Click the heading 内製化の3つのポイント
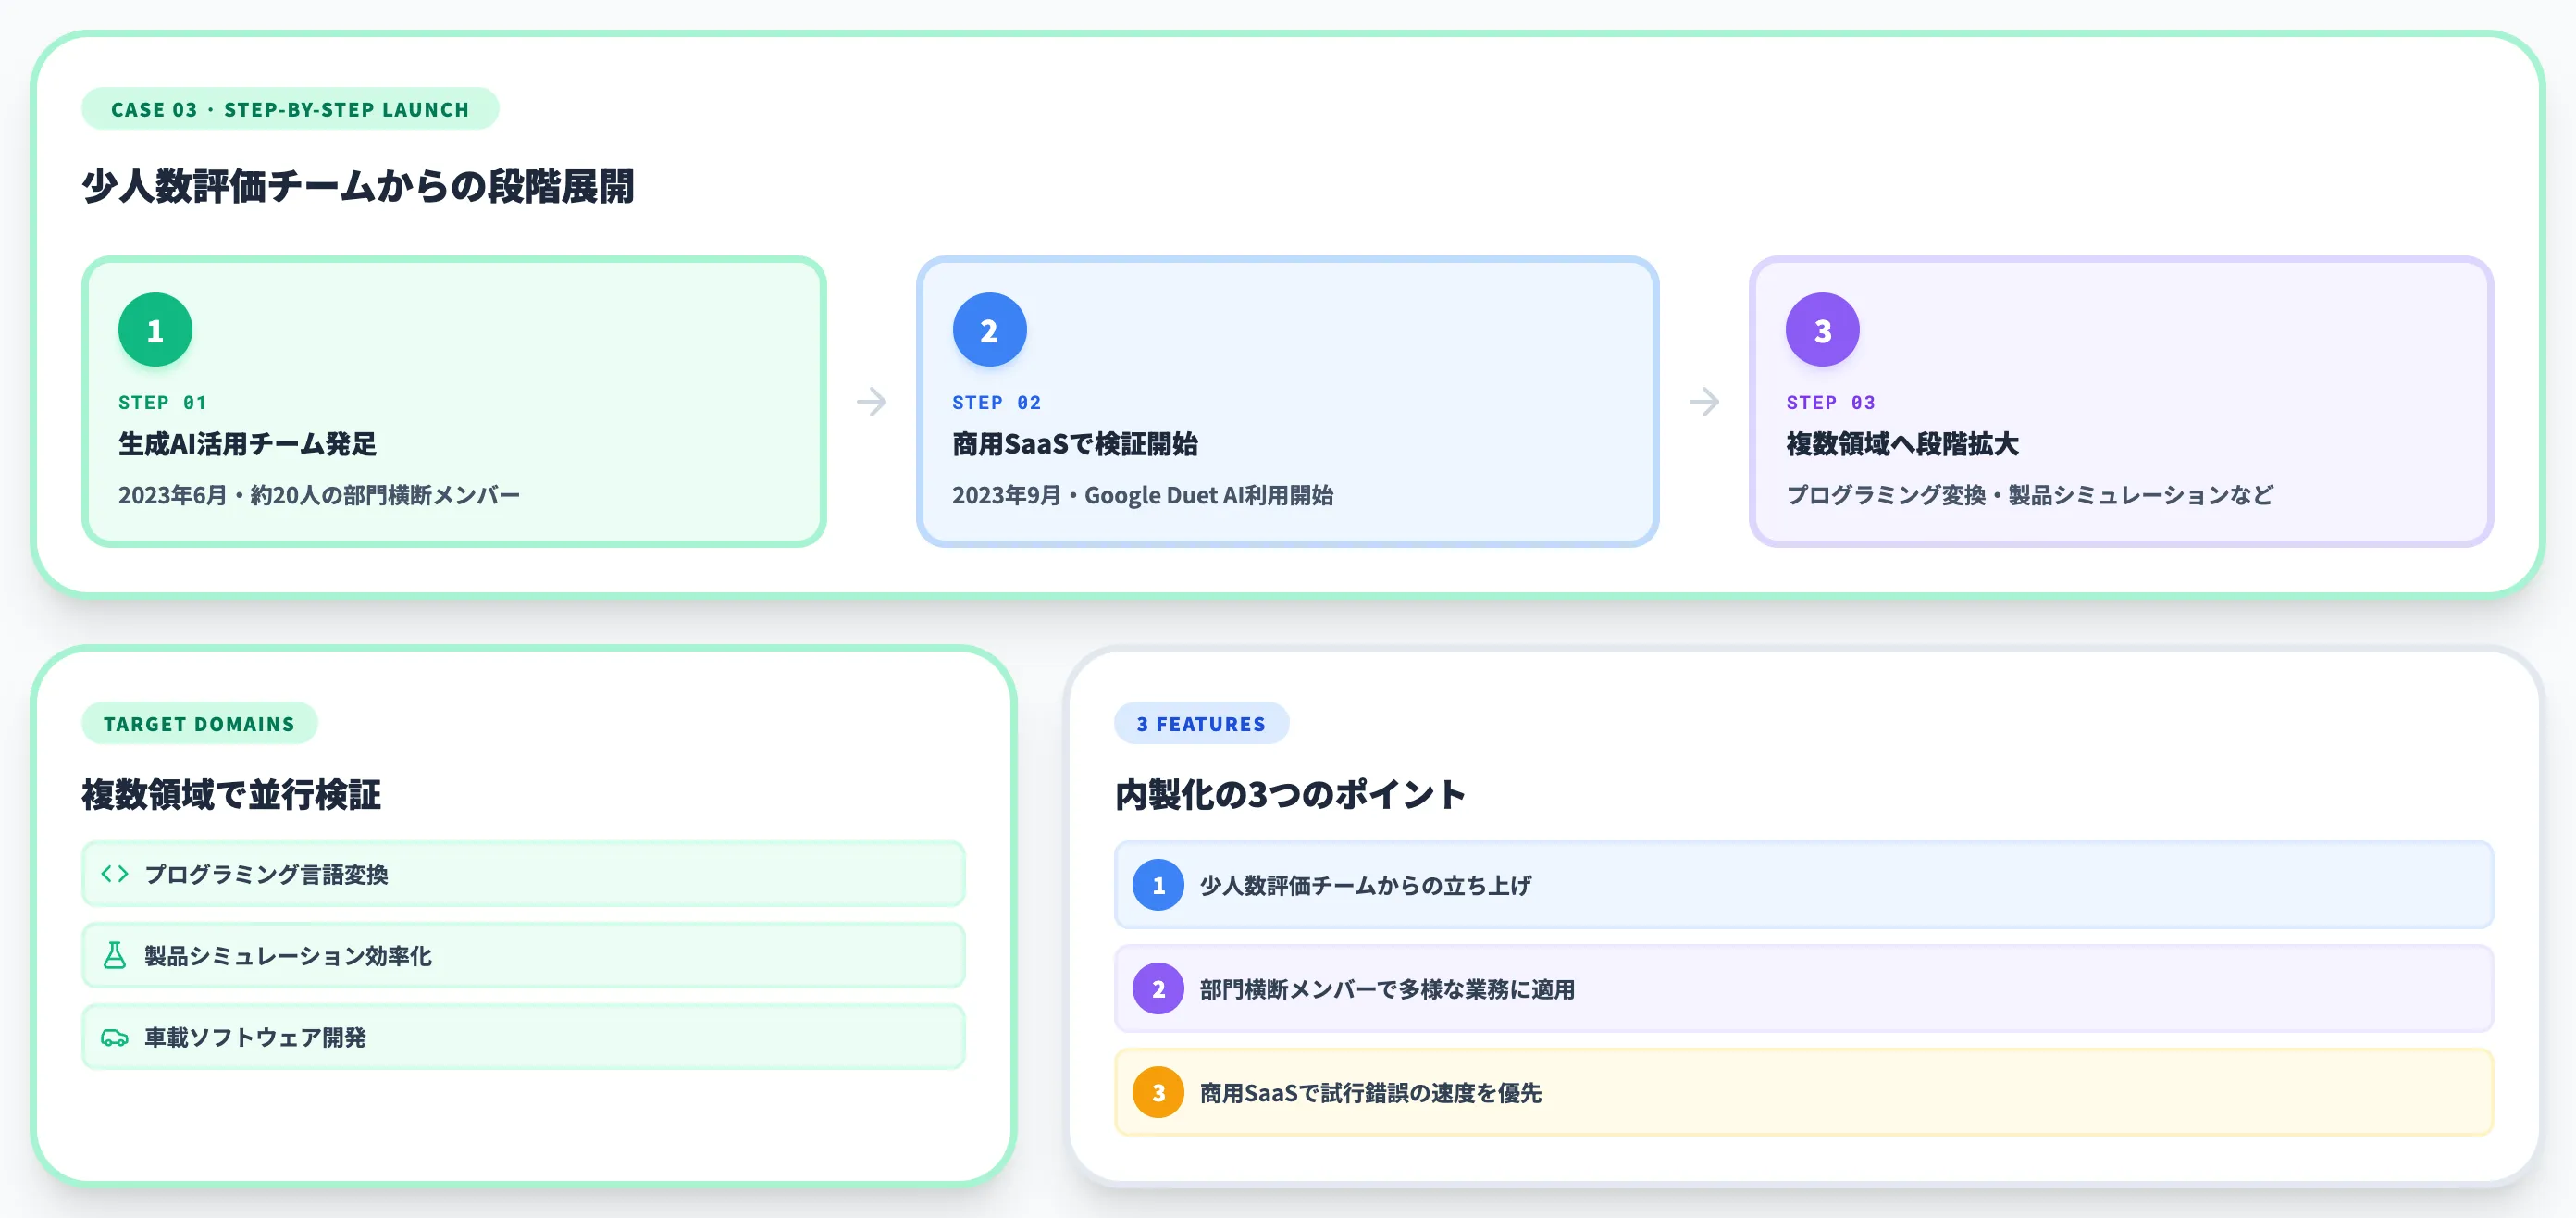This screenshot has height=1218, width=2576. (1290, 795)
